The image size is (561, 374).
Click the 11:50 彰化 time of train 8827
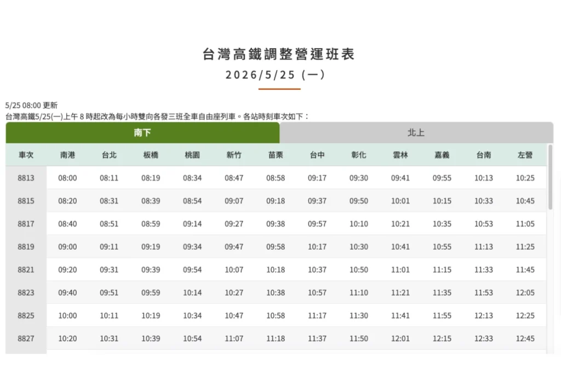[x=359, y=338]
